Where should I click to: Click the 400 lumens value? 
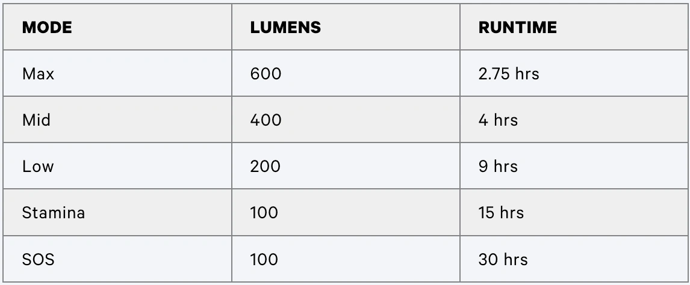(x=266, y=120)
